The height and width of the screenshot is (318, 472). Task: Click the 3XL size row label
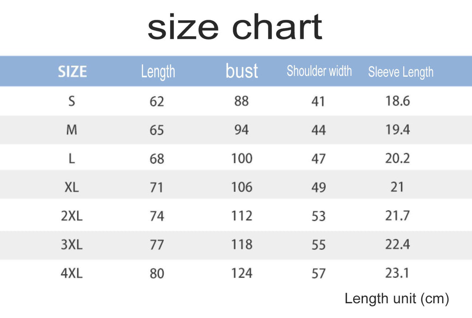pos(71,244)
